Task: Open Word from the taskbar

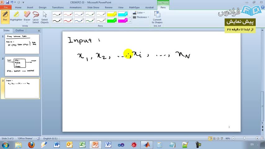Action: 56,145
